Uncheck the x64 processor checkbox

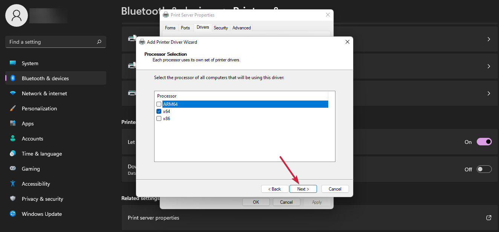[159, 111]
